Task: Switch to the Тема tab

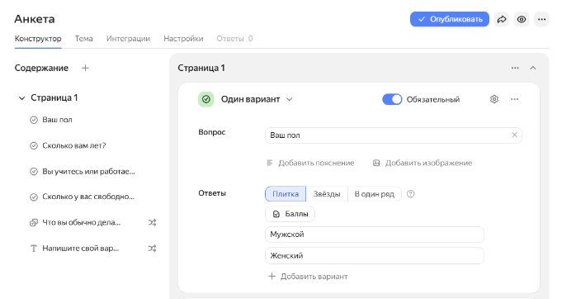Action: coord(84,39)
